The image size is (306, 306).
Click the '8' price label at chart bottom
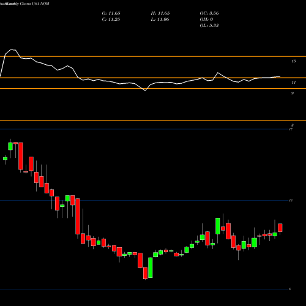(290, 289)
